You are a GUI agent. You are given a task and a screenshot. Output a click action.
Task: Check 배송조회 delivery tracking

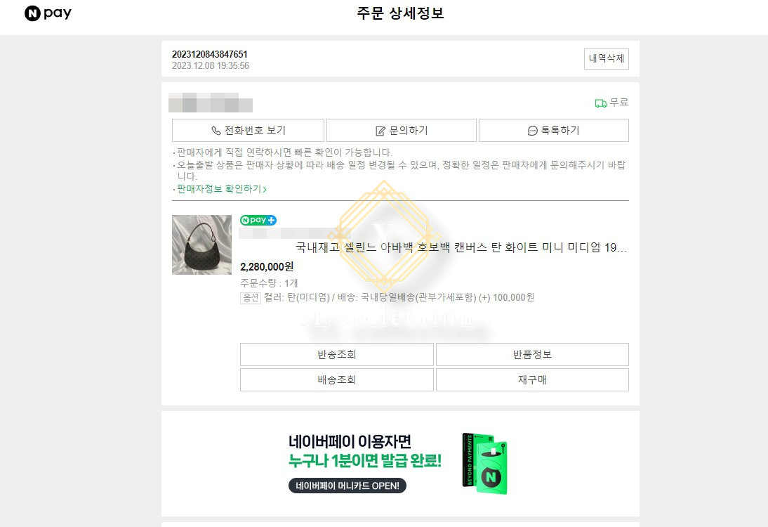336,379
